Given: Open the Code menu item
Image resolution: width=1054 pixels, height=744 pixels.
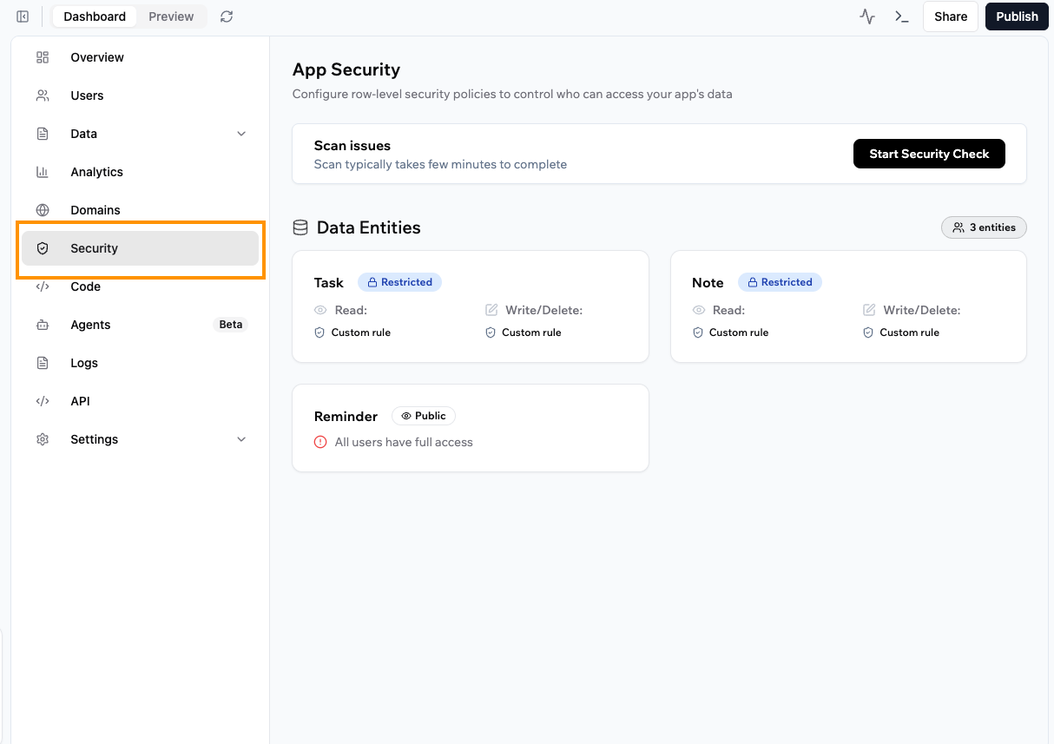Looking at the screenshot, I should click(x=85, y=286).
